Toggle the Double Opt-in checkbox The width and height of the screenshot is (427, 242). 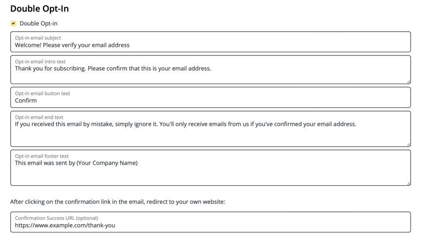point(13,23)
